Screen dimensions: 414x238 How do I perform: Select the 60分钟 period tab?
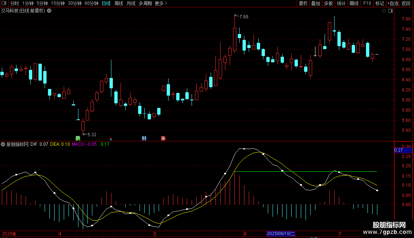(x=92, y=3)
